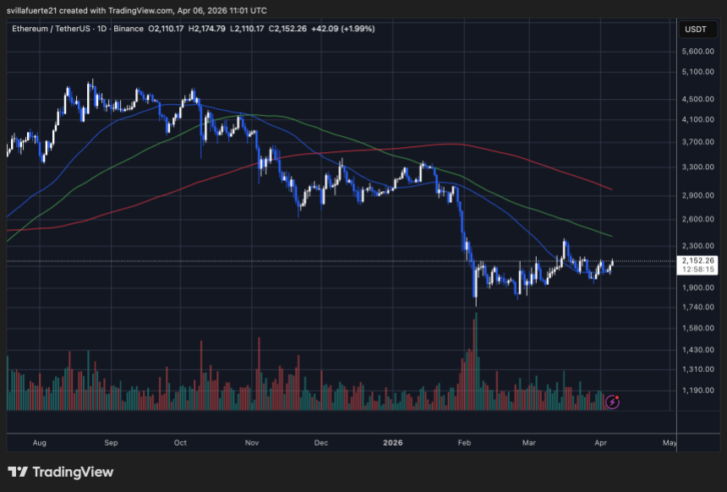Click the 5,600.00 value on the price scale
Viewport: 727px width, 492px height.
[x=697, y=49]
